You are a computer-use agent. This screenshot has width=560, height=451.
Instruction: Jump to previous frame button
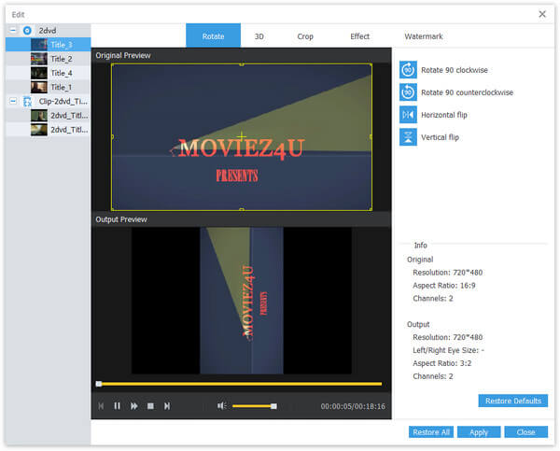coord(101,406)
